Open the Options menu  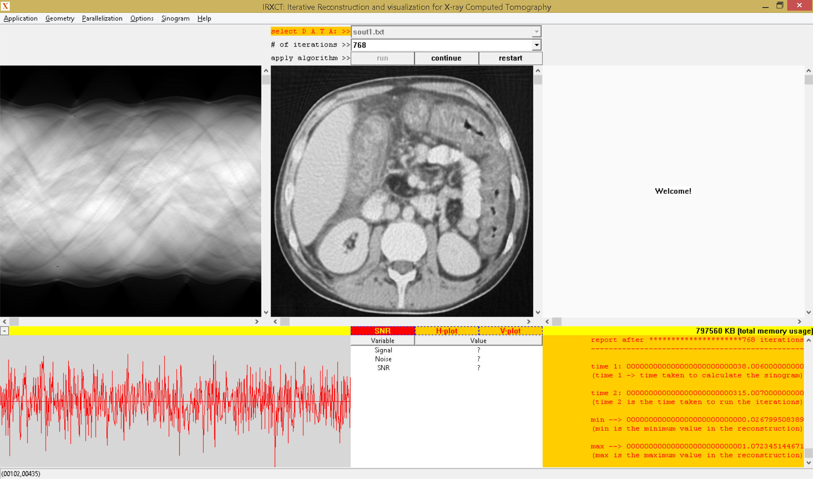point(142,18)
